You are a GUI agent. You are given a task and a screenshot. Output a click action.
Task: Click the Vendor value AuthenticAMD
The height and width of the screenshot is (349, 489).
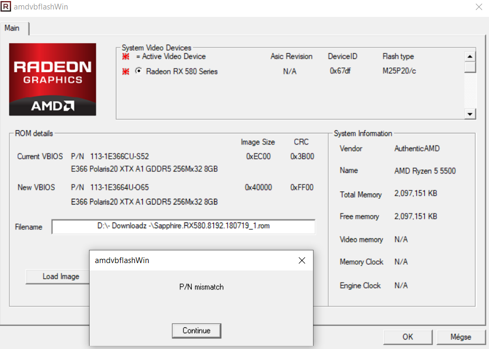pyautogui.click(x=417, y=149)
